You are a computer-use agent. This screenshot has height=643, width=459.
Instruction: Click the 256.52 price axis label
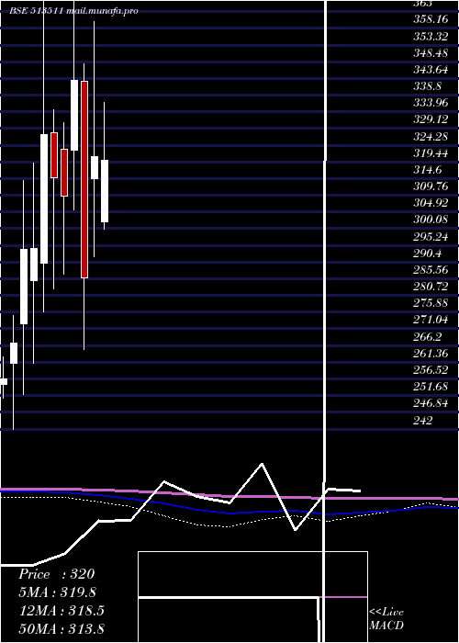(x=431, y=370)
